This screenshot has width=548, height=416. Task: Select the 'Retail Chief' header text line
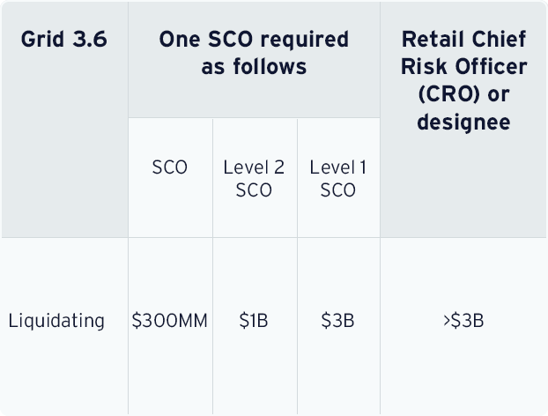(463, 40)
